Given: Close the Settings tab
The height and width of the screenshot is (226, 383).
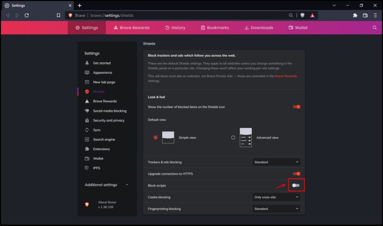Looking at the screenshot, I should point(70,5).
